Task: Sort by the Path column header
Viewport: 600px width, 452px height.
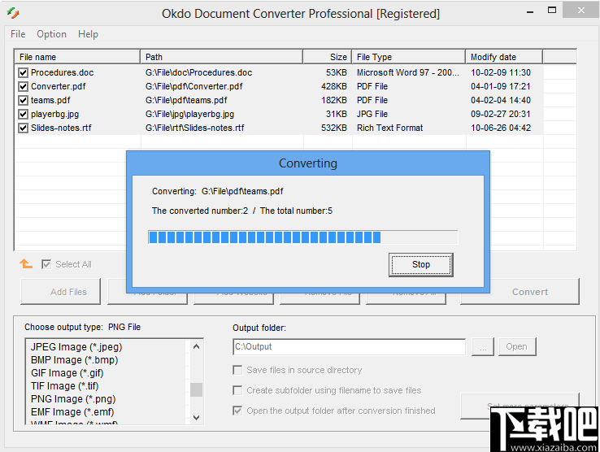Action: pyautogui.click(x=222, y=57)
